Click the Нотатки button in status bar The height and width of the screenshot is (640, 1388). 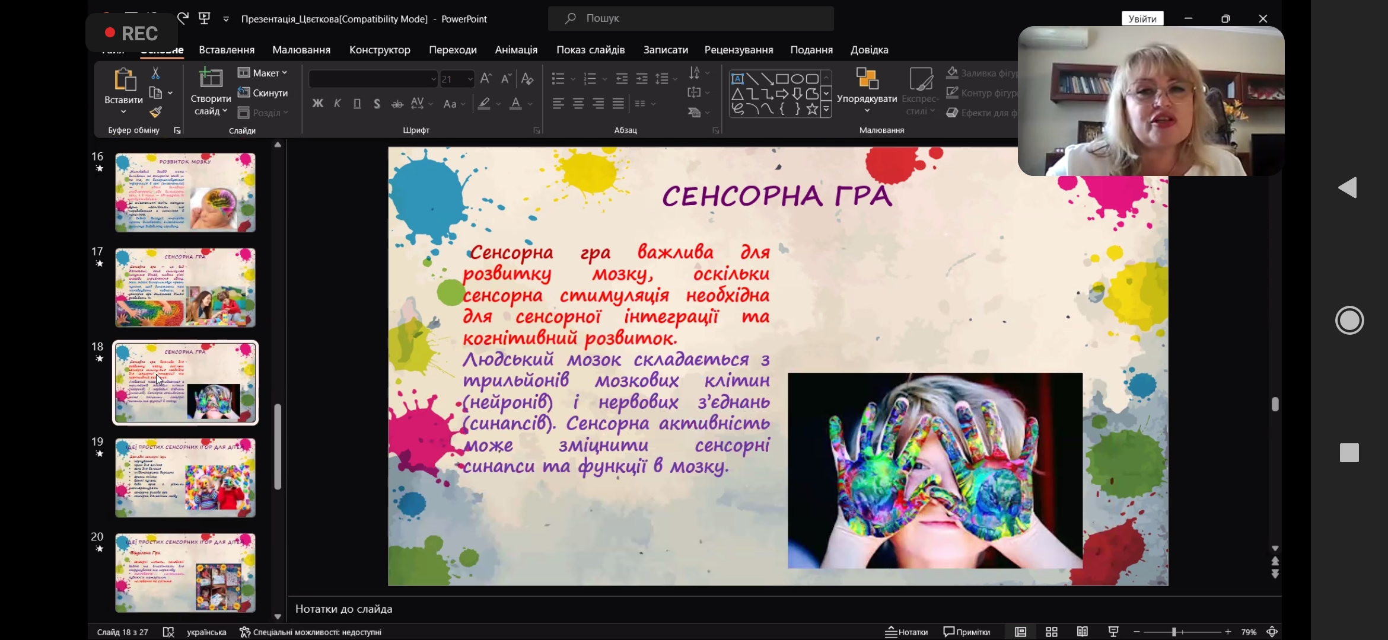click(906, 632)
